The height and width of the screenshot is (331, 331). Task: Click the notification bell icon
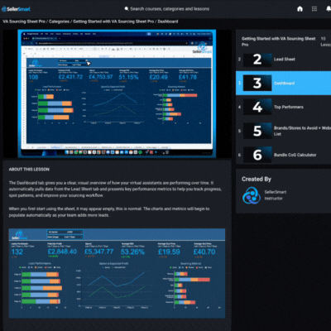[x=329, y=9]
